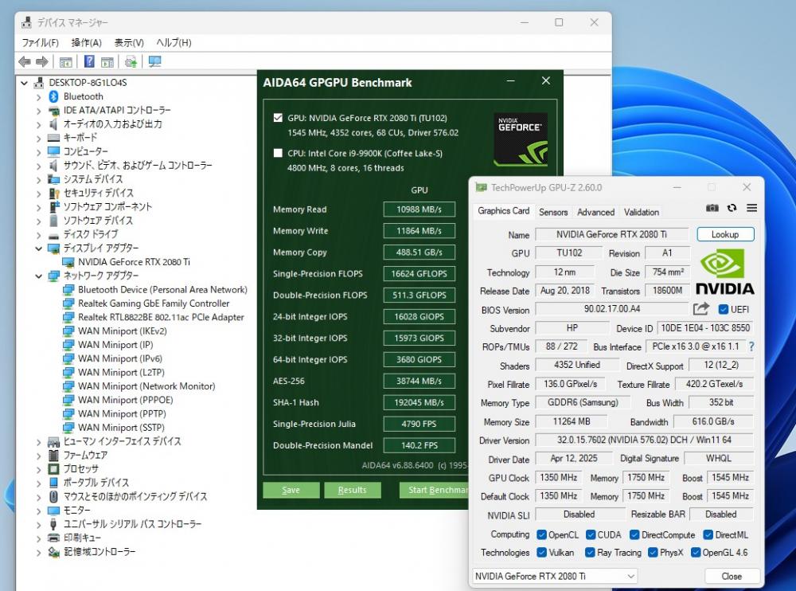The height and width of the screenshot is (591, 796).
Task: Open the 表示(V) menu
Action: [x=129, y=43]
